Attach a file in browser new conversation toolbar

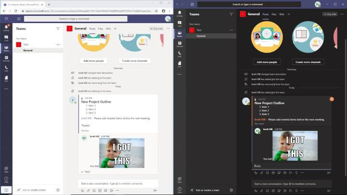(88, 190)
